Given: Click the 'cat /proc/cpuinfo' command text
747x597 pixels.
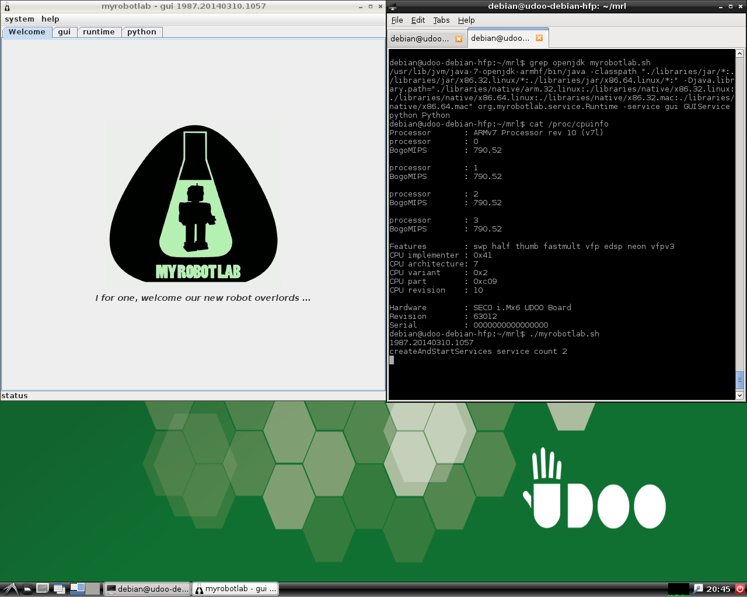Looking at the screenshot, I should click(x=569, y=124).
